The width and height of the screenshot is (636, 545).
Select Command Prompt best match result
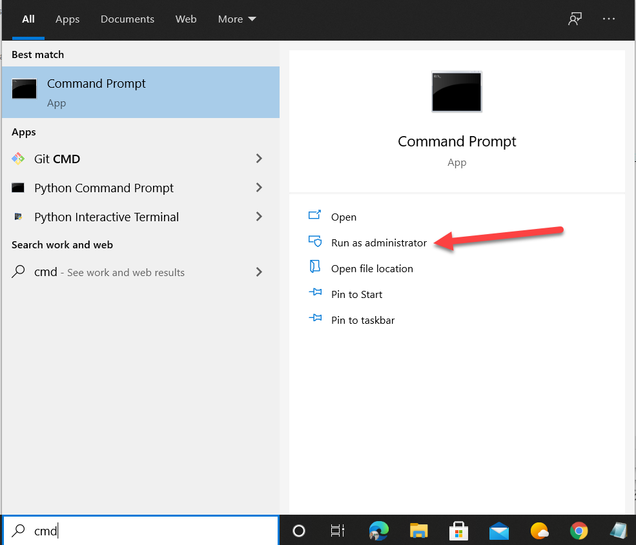click(x=141, y=92)
